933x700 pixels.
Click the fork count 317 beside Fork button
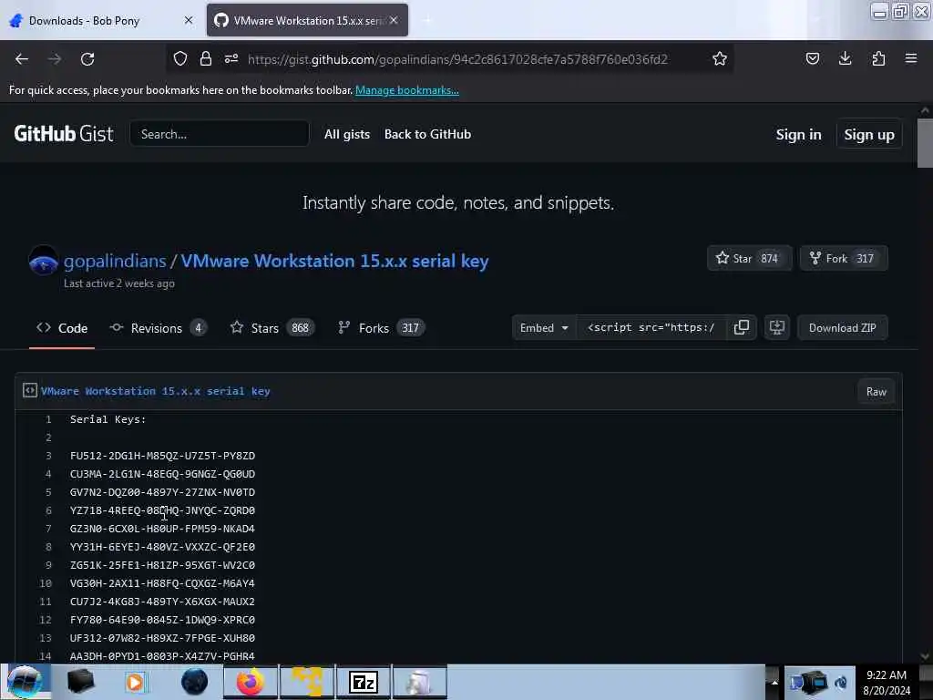(x=865, y=258)
